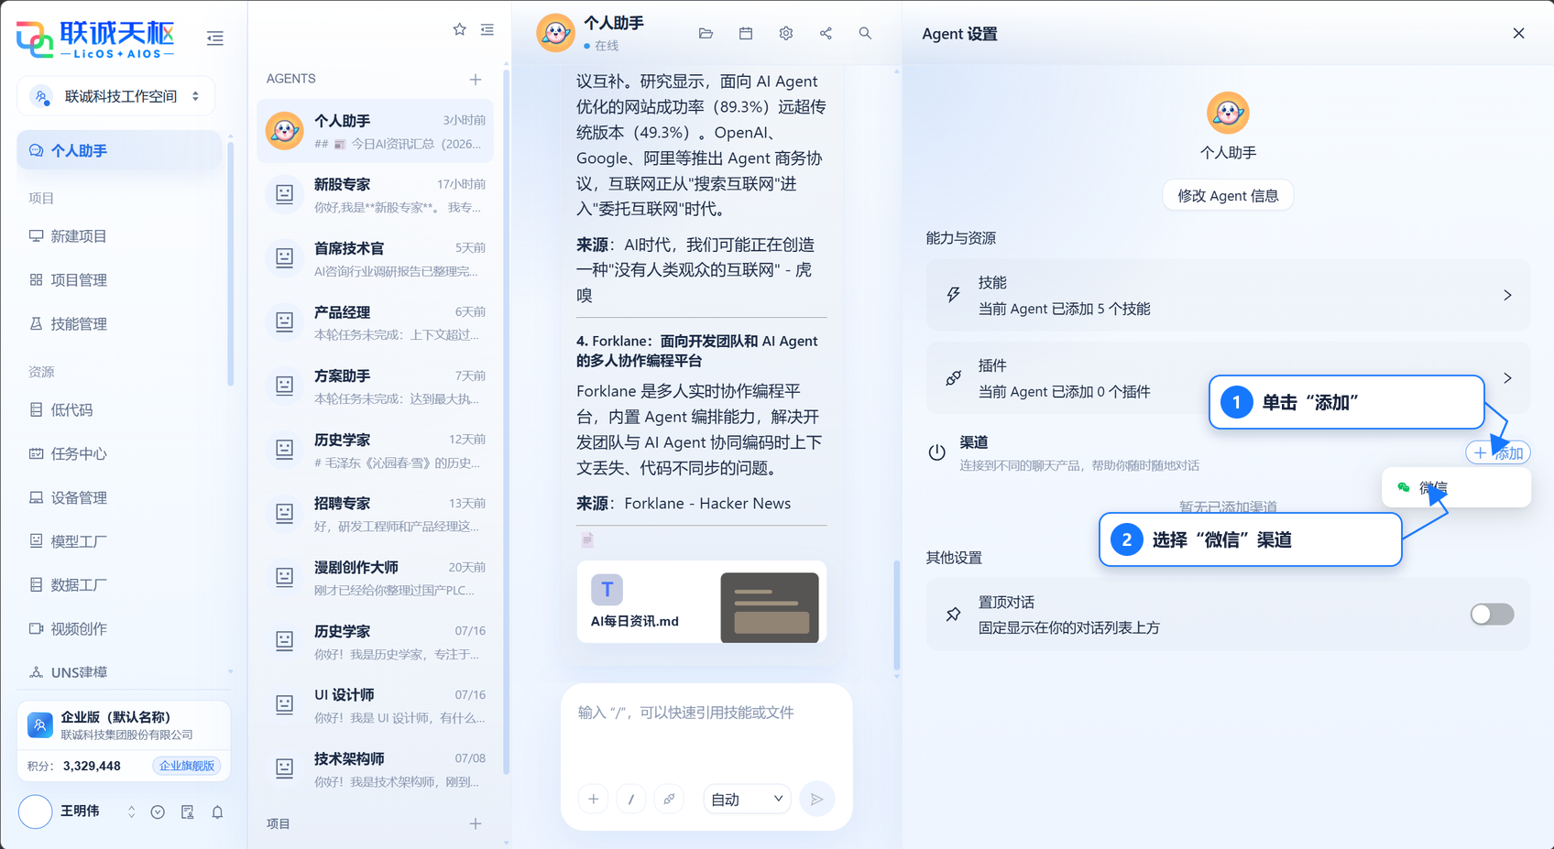Viewport: 1554px width, 849px height.
Task: Toggle the 置顶对话 switch
Action: tap(1492, 614)
